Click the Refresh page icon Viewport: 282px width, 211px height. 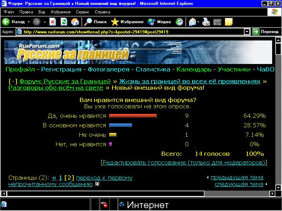pyautogui.click(x=64, y=22)
